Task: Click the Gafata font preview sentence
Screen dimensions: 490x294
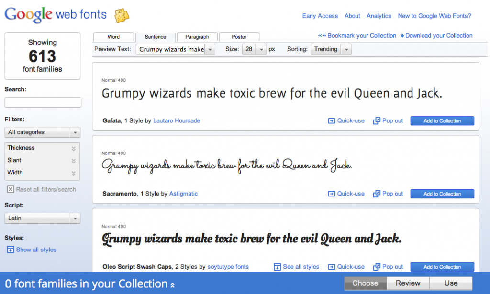Action: click(x=272, y=93)
